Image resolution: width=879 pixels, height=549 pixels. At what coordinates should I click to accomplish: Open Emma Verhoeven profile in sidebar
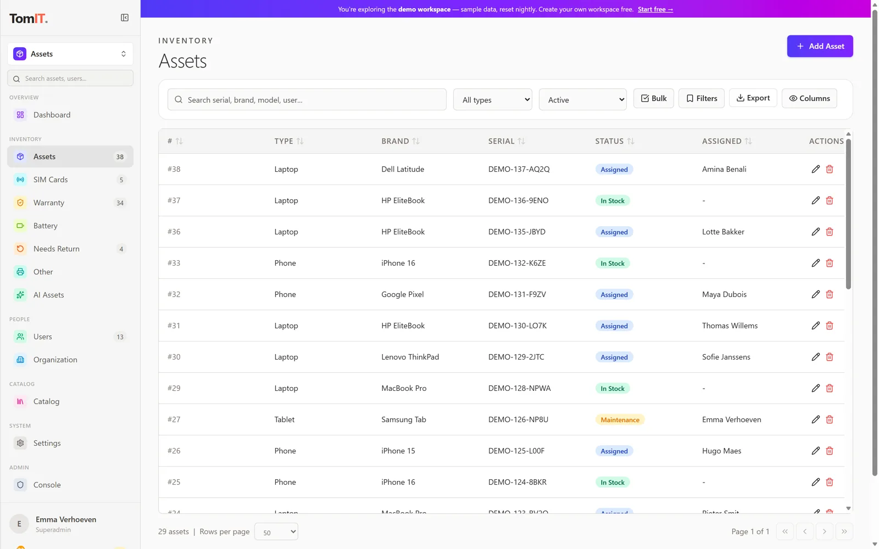[70, 524]
